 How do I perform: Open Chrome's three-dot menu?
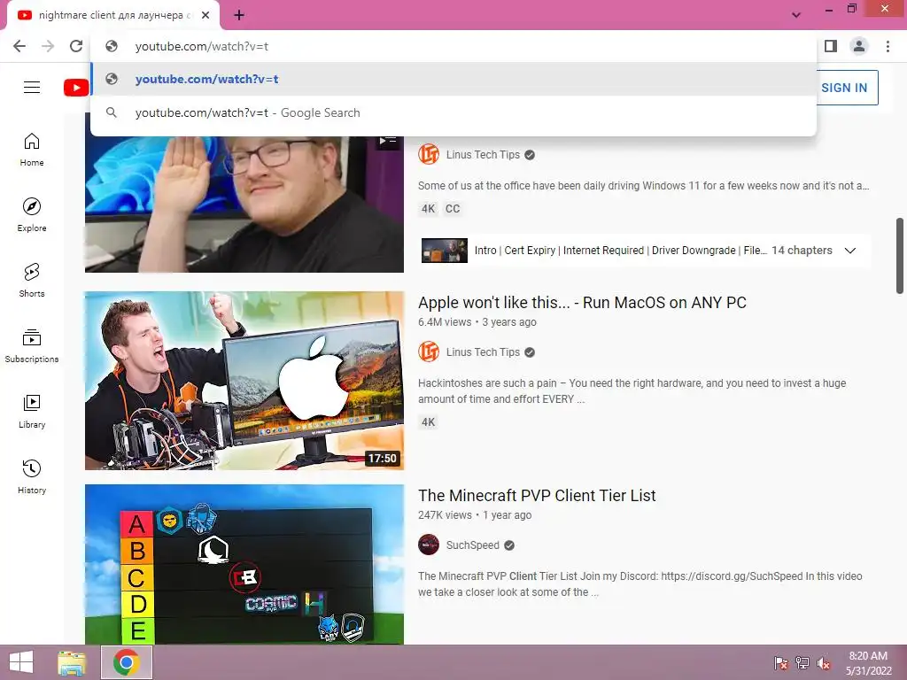888,46
